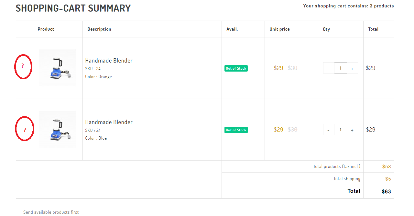Viewport: 414px width, 216px height.
Task: Click the Shopping-Cart Summary heading
Action: (x=73, y=8)
